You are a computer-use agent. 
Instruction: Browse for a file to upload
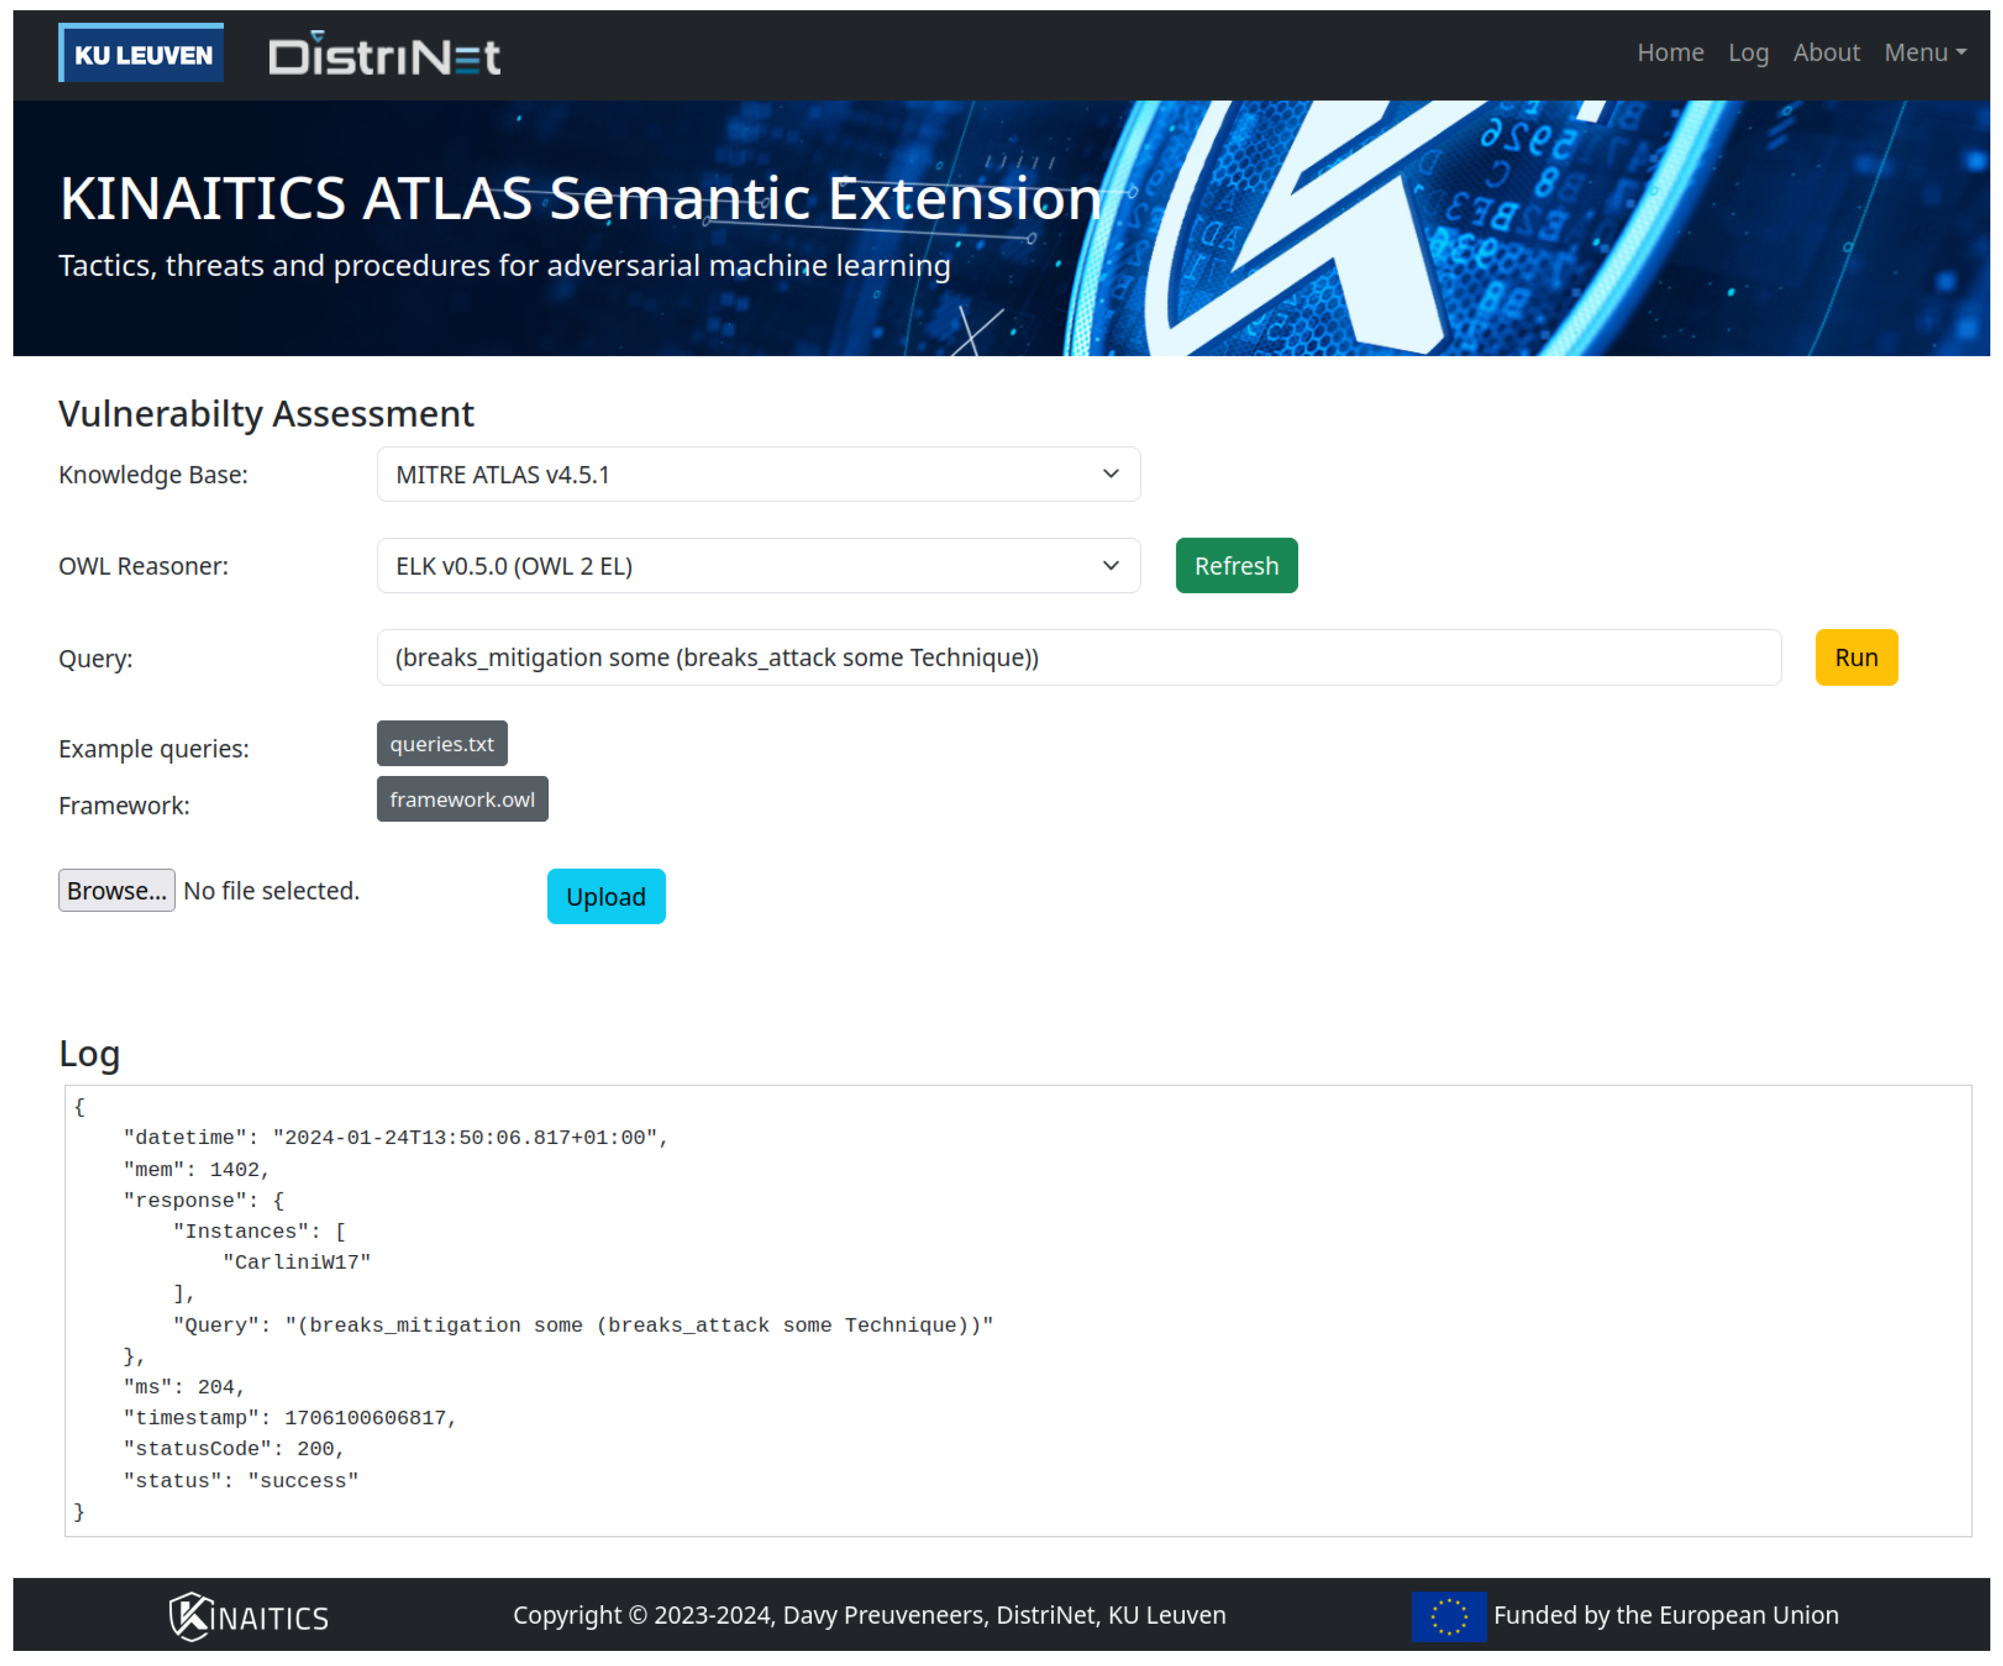pos(116,891)
